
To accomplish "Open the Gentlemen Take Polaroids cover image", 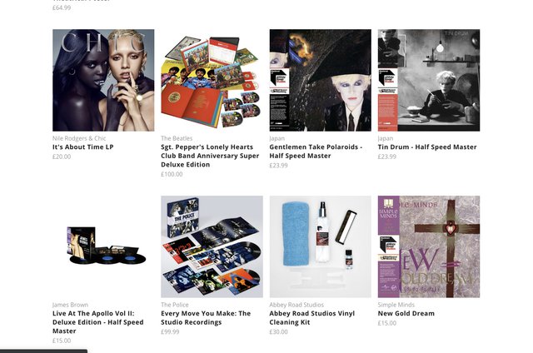I will tap(320, 80).
